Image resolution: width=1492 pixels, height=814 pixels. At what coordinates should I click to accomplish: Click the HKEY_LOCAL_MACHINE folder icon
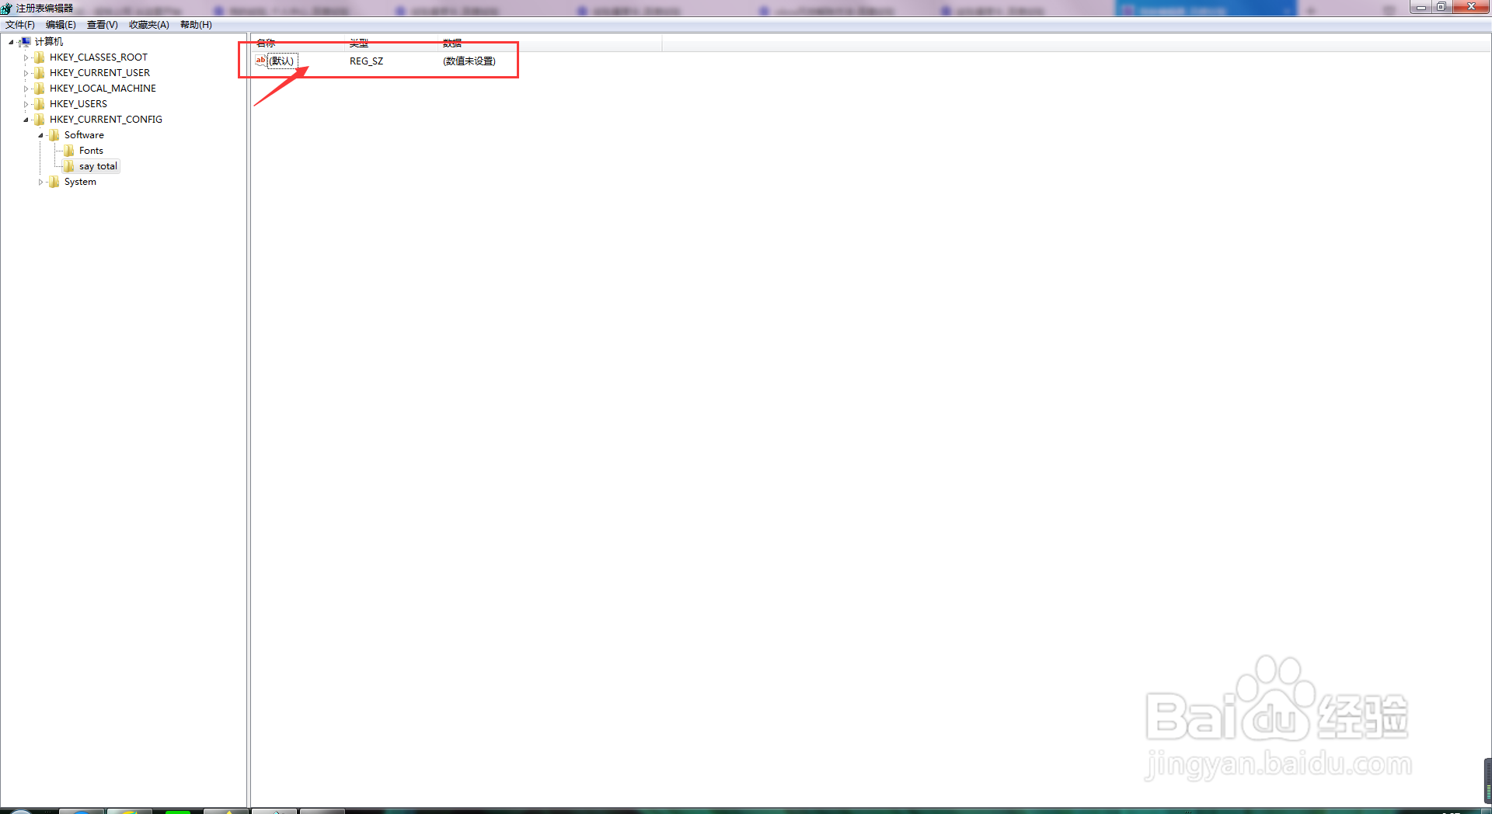pos(40,89)
